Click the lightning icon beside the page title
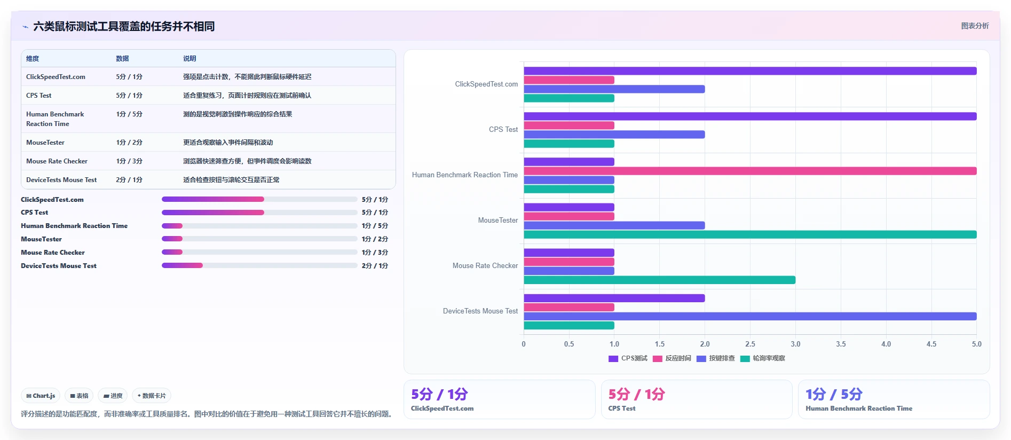The width and height of the screenshot is (1011, 440). (x=25, y=27)
